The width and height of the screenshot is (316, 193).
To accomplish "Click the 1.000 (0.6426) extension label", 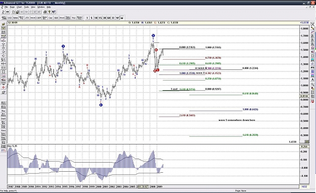I will point(250,109).
